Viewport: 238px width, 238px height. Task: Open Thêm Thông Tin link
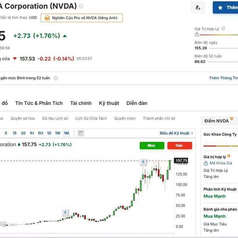pyautogui.click(x=223, y=78)
